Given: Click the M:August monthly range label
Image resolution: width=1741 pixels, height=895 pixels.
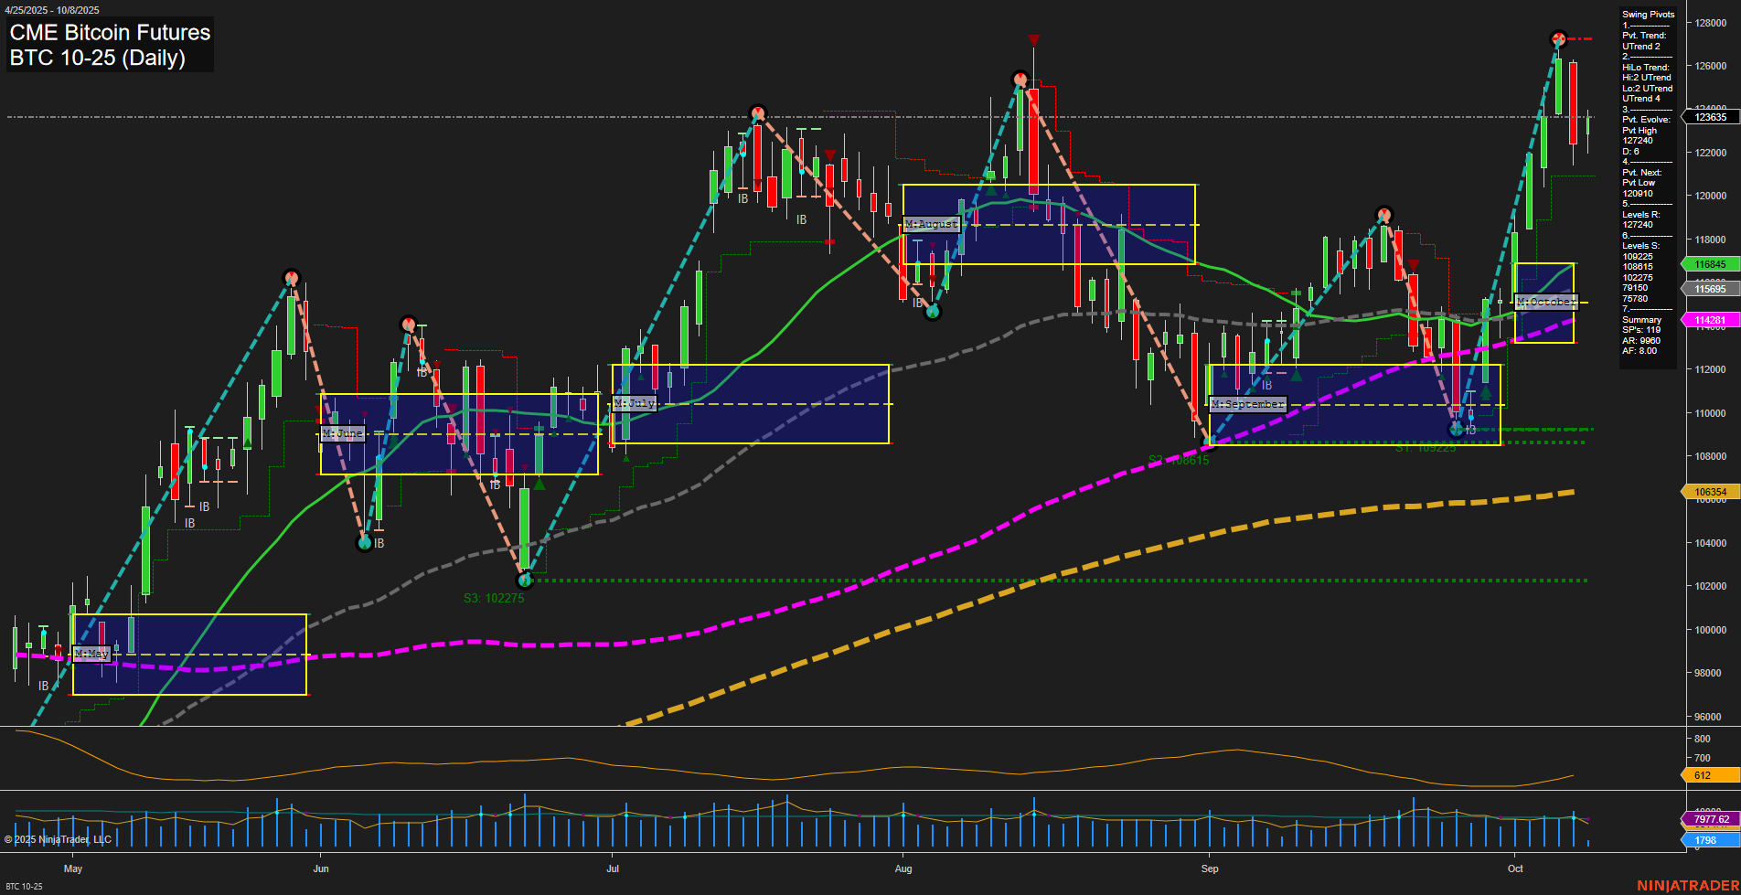Looking at the screenshot, I should [x=931, y=224].
